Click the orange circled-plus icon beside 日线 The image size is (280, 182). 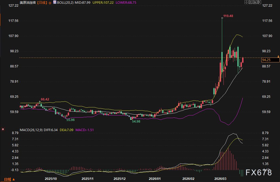pyautogui.click(x=50, y=2)
